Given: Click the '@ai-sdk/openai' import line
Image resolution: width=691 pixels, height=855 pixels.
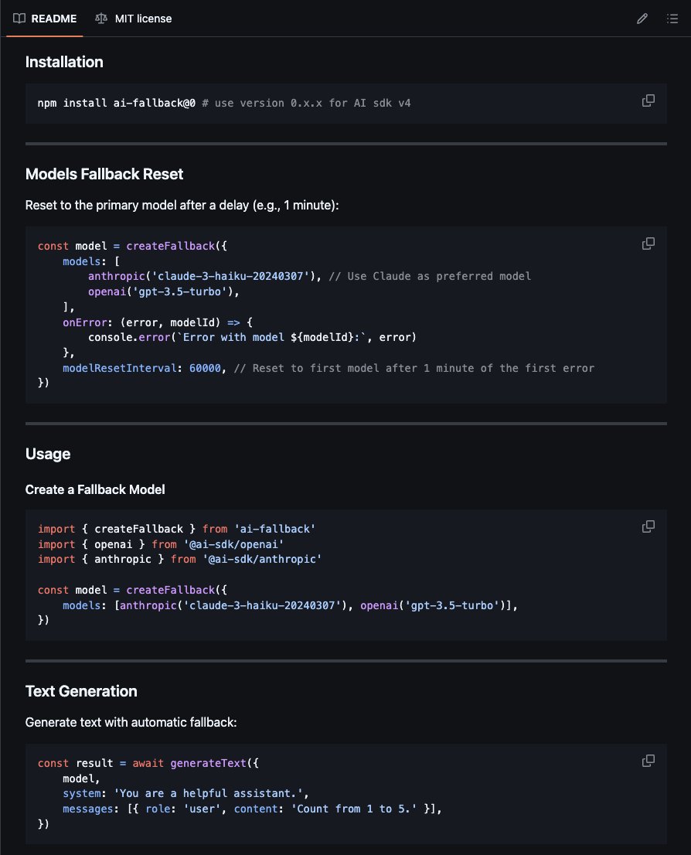Looking at the screenshot, I should 160,544.
